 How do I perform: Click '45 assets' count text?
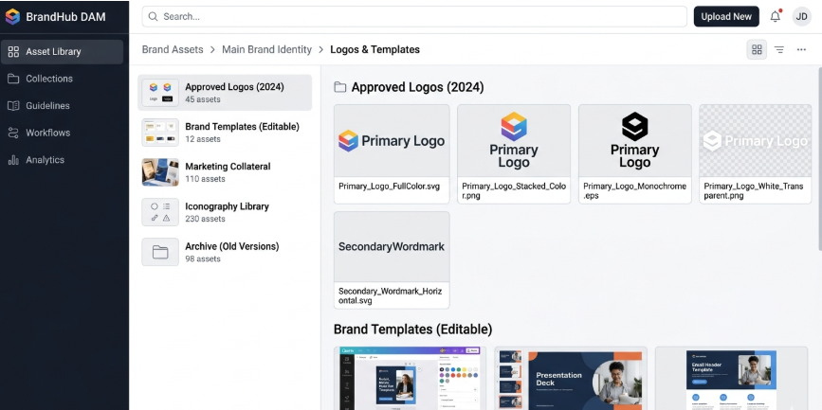tap(203, 99)
